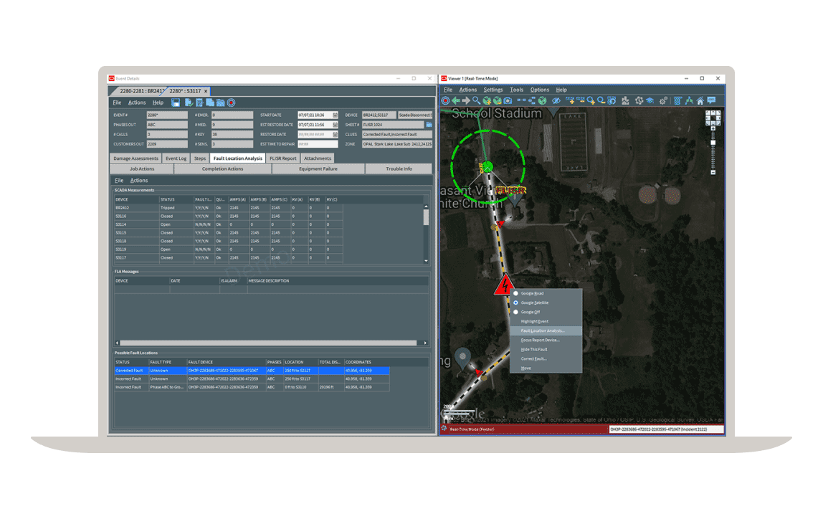Click the zoom-out magnifier with minus icon
Image resolution: width=823 pixels, height=519 pixels.
pos(601,101)
